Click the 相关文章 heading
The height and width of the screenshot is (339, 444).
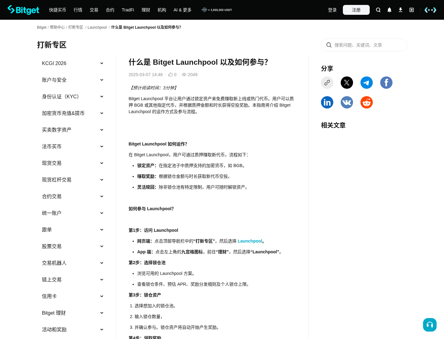[333, 125]
